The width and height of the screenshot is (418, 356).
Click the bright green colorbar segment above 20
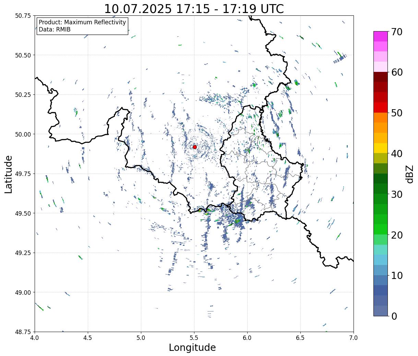[381, 229]
